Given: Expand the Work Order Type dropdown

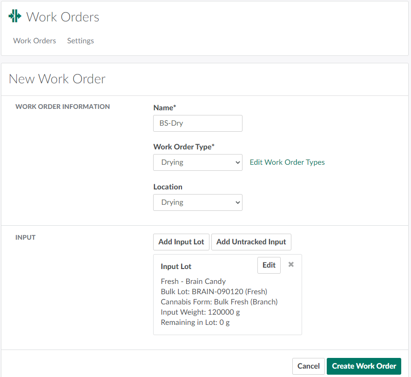Looking at the screenshot, I should pyautogui.click(x=197, y=162).
